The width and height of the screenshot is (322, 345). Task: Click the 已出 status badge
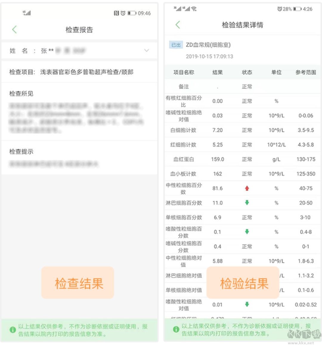(x=176, y=45)
